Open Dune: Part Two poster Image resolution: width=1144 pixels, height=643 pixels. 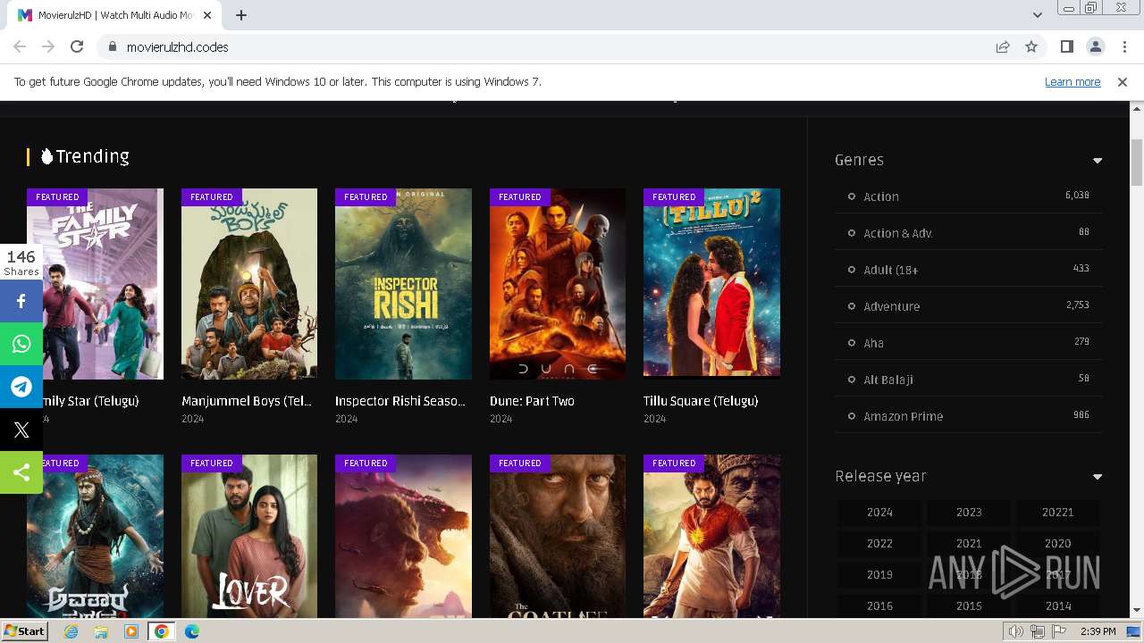[558, 284]
